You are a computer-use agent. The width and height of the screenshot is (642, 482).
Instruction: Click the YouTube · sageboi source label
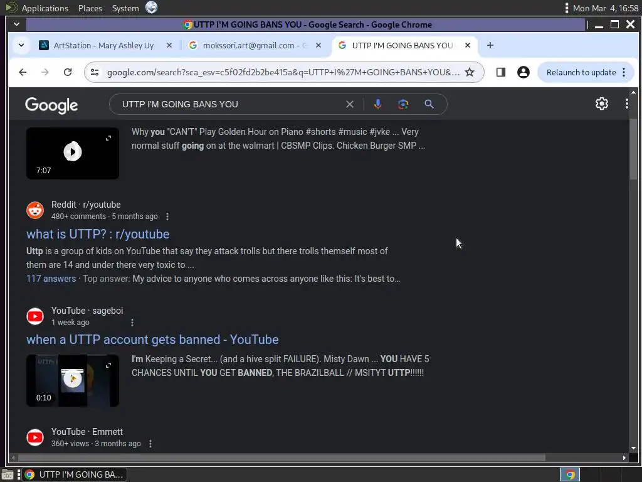click(x=87, y=311)
